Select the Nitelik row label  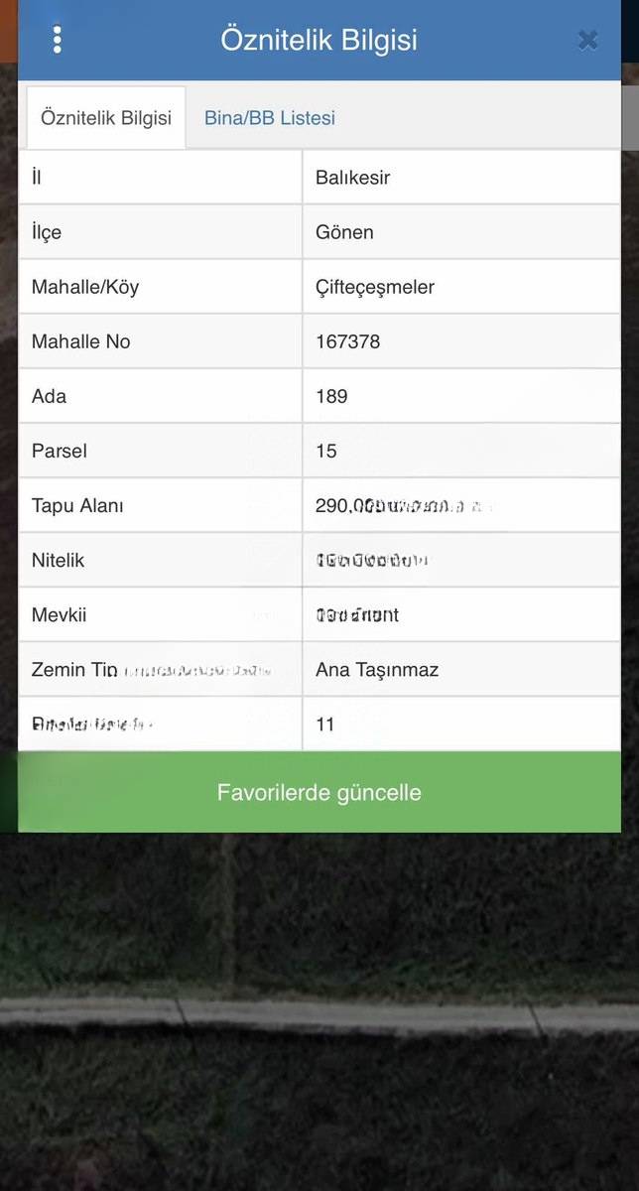tap(58, 560)
